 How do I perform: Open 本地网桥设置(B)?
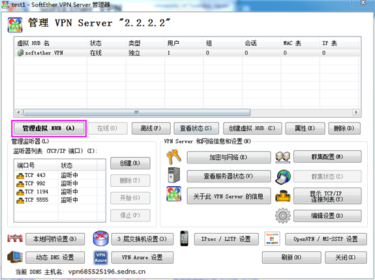(x=55, y=239)
